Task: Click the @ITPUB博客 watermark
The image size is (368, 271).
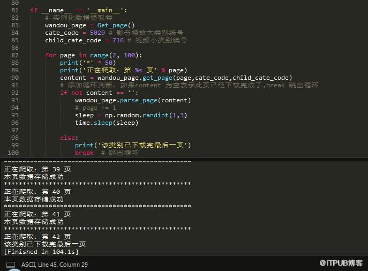Action: (341, 263)
